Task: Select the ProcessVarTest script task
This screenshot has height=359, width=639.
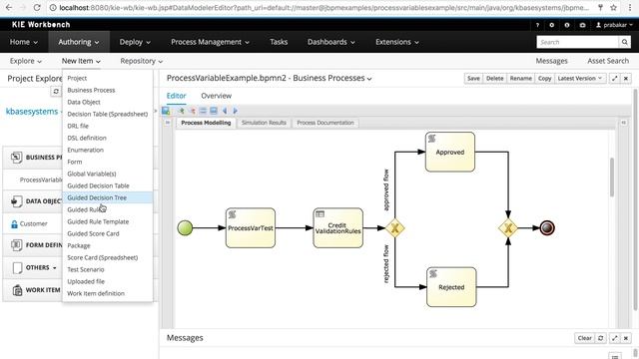Action: point(251,228)
